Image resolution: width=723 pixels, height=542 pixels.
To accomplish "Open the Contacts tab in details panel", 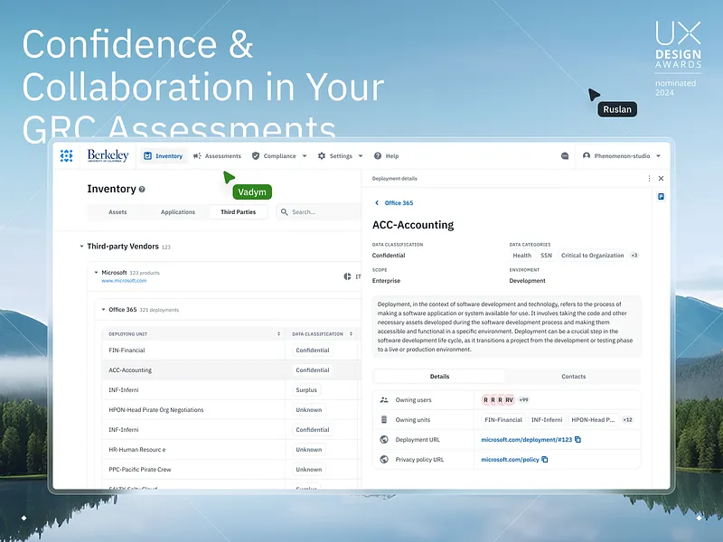I will tap(573, 377).
